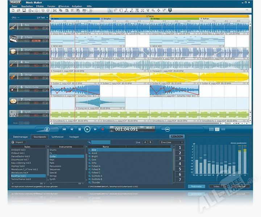Select the Strings violin track icon
This screenshot has height=217, width=261.
pyautogui.click(x=14, y=76)
